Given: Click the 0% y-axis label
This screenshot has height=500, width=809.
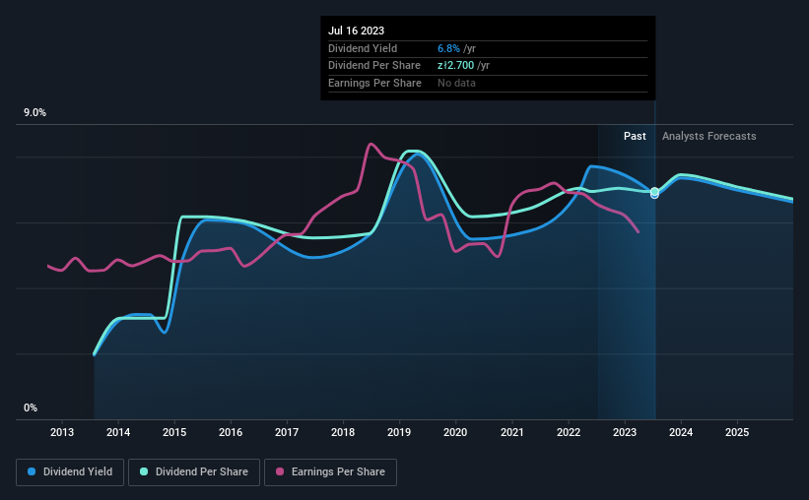Looking at the screenshot, I should point(31,407).
